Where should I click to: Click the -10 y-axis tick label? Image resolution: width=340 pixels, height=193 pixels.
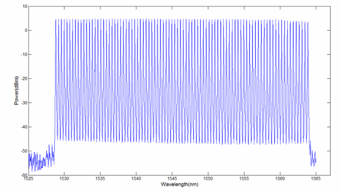(x=24, y=55)
